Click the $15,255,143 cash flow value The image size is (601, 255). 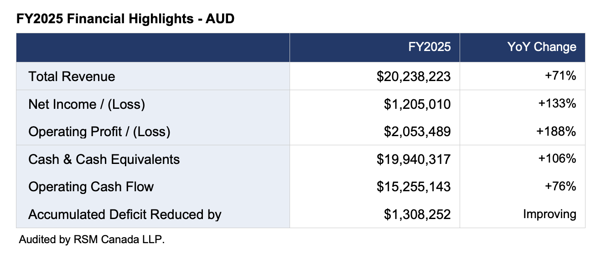[x=414, y=187]
